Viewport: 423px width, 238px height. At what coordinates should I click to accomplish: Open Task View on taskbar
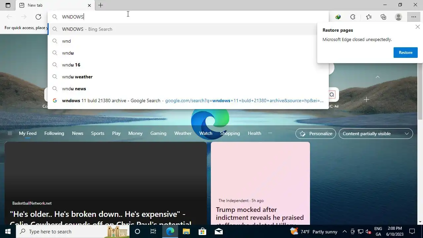click(153, 231)
